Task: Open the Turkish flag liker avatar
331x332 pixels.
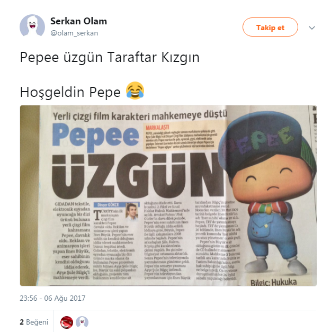Action: point(67,322)
